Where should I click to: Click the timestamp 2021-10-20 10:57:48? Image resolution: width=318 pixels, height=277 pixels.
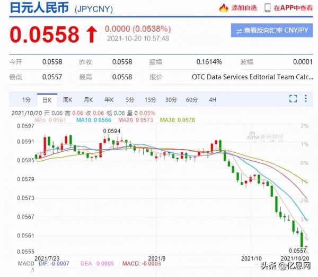tap(138, 39)
